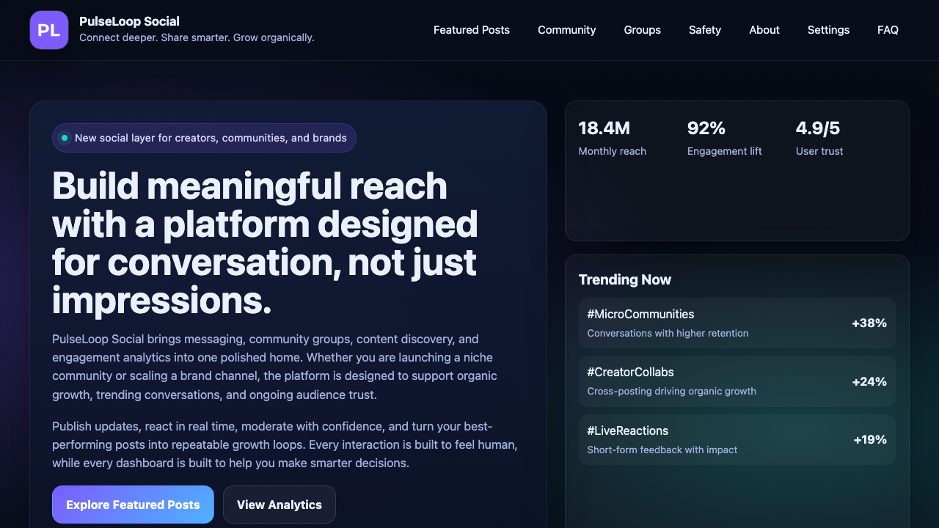The height and width of the screenshot is (528, 939).
Task: Choose the #LiveReactions trending row
Action: (x=737, y=439)
